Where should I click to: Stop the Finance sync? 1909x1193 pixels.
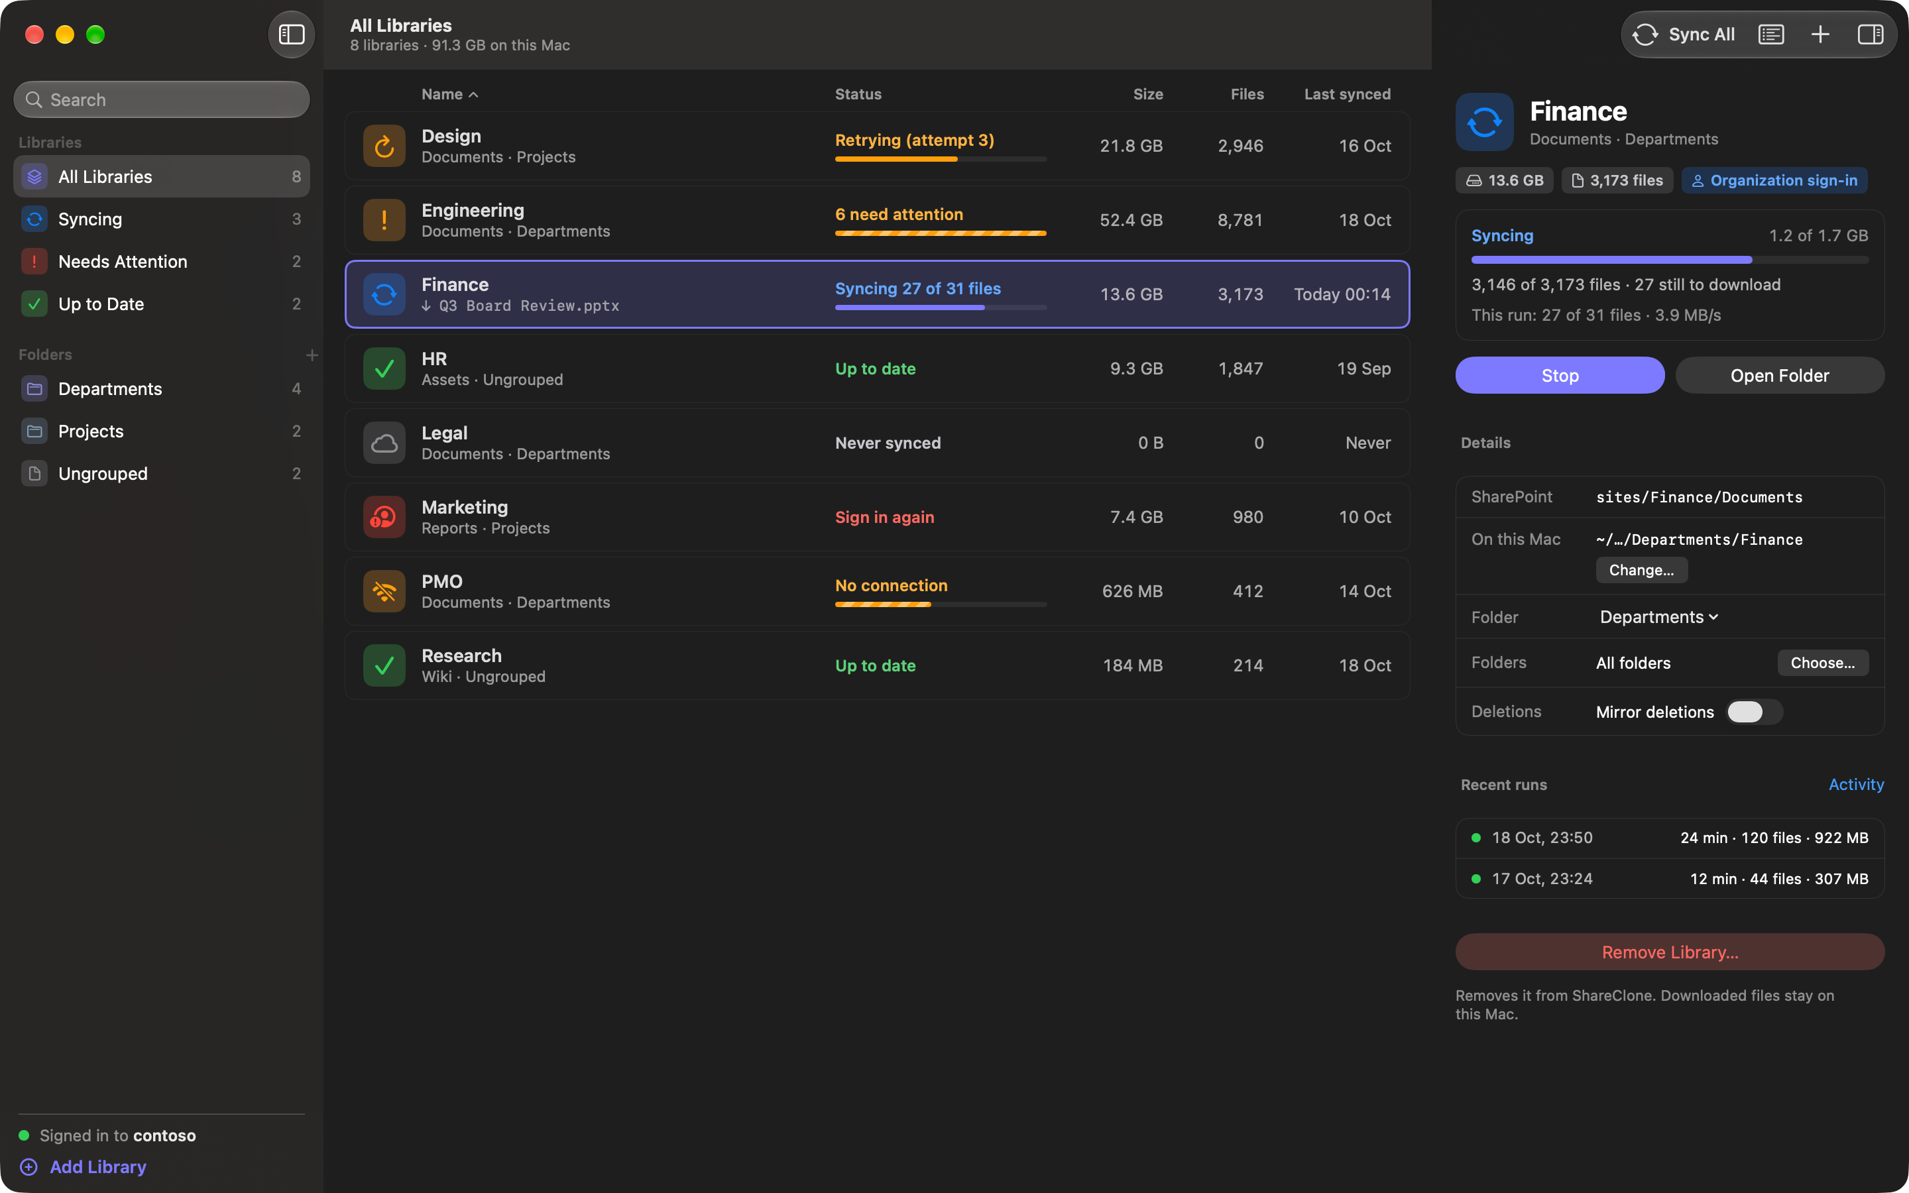[x=1560, y=376]
